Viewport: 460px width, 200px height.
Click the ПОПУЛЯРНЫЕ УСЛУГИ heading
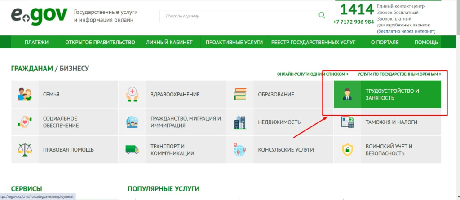(x=164, y=189)
